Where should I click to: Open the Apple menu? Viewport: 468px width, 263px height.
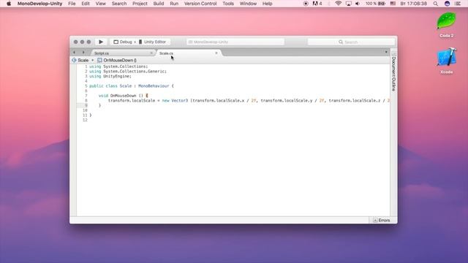tap(9, 4)
